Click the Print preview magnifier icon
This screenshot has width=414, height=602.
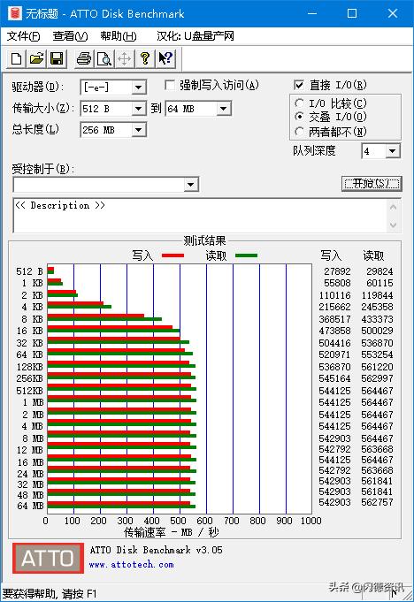click(x=104, y=59)
